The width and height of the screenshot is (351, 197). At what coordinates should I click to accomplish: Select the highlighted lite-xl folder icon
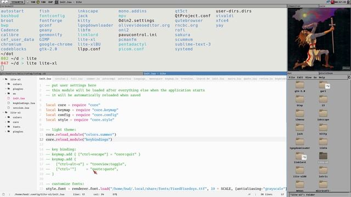click(x=323, y=156)
